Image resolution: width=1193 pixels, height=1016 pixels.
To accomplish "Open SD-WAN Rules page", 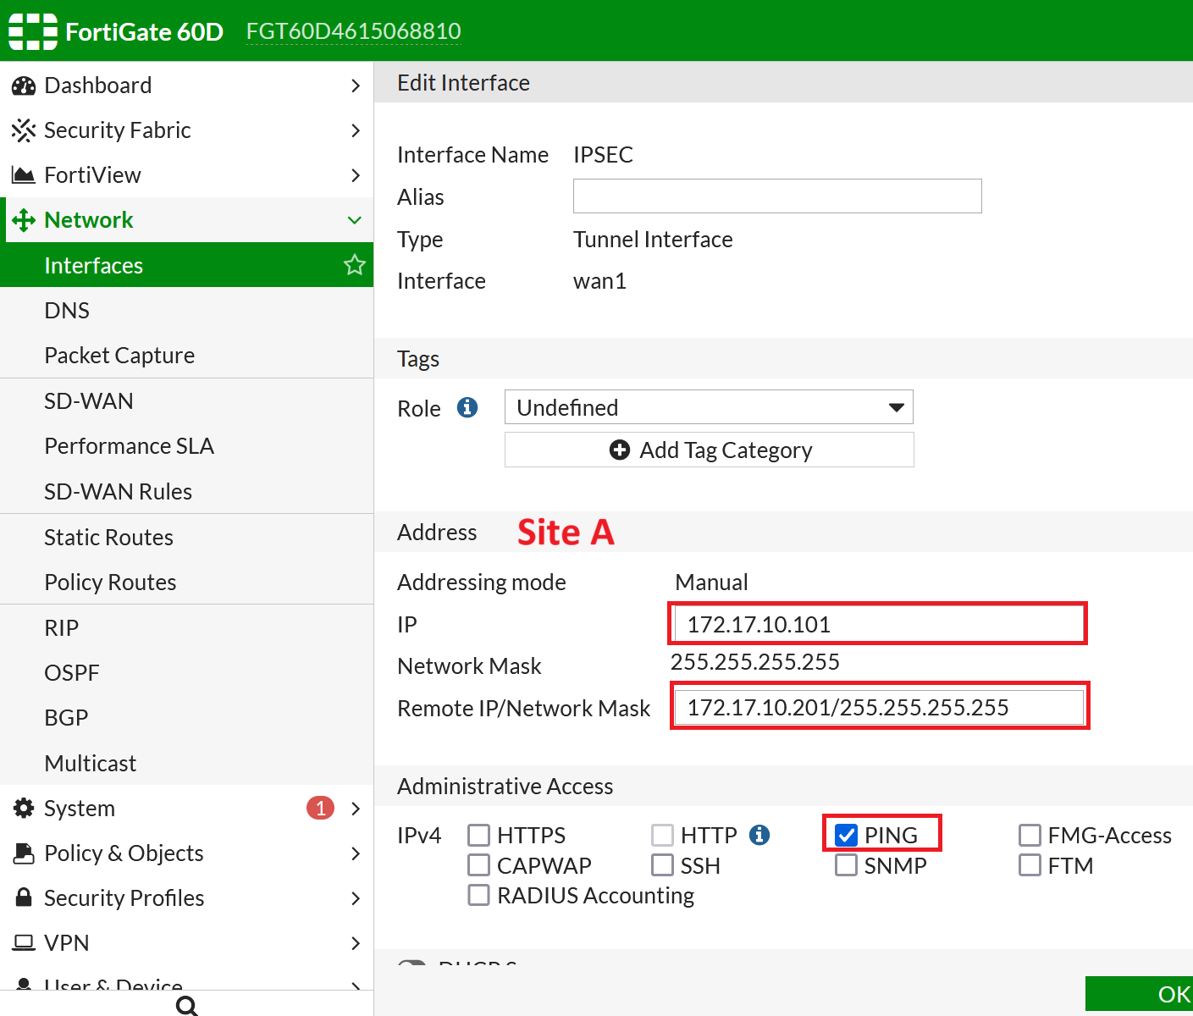I will tap(186, 491).
